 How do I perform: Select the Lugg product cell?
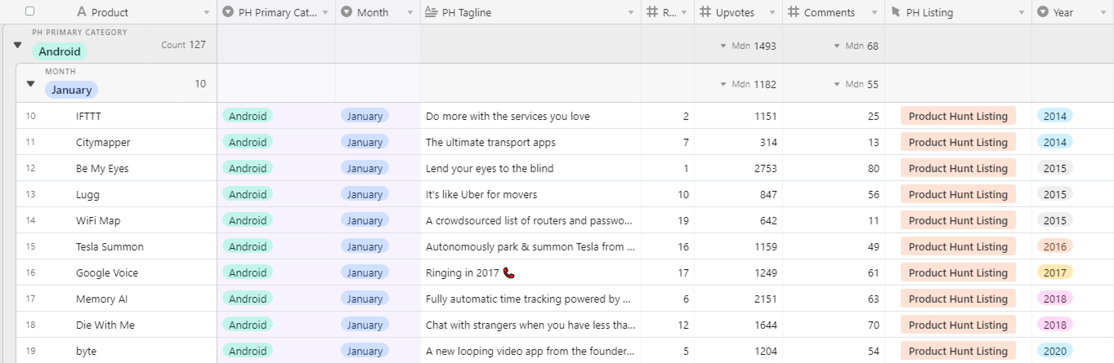coord(116,194)
